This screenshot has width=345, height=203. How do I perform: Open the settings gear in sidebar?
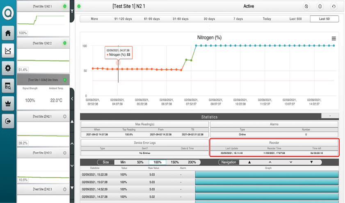(8, 68)
